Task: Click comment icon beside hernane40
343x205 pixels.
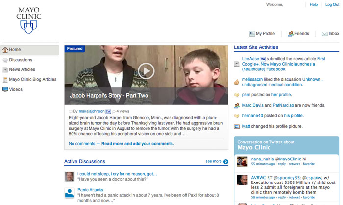Action: 237,116
